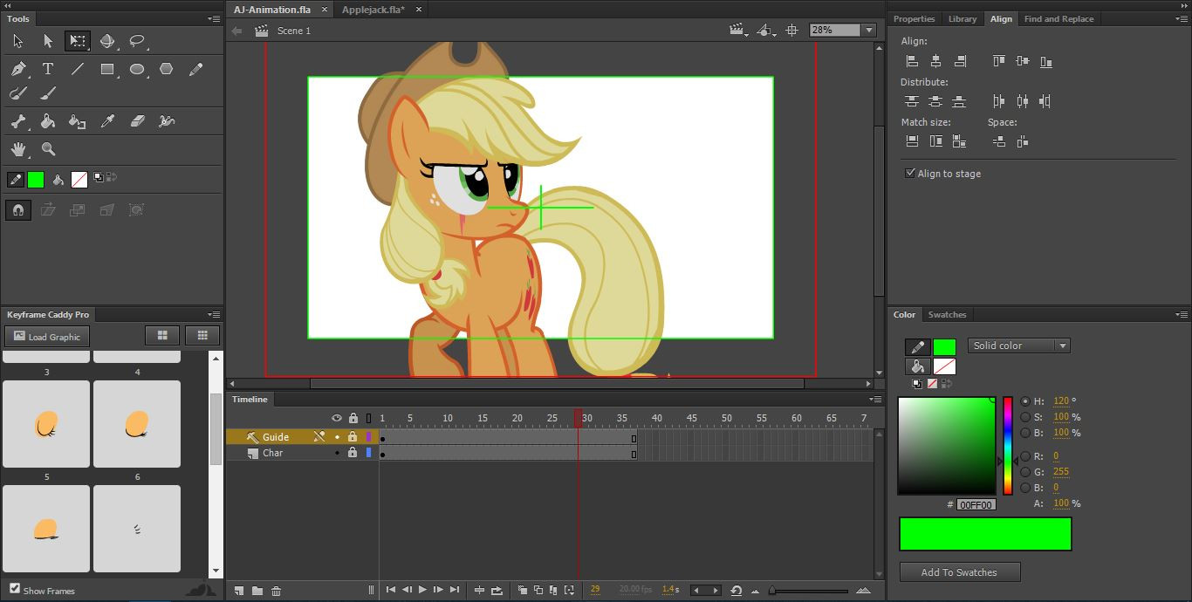Image resolution: width=1192 pixels, height=602 pixels.
Task: Select the Eyedropper tool
Action: [x=107, y=122]
